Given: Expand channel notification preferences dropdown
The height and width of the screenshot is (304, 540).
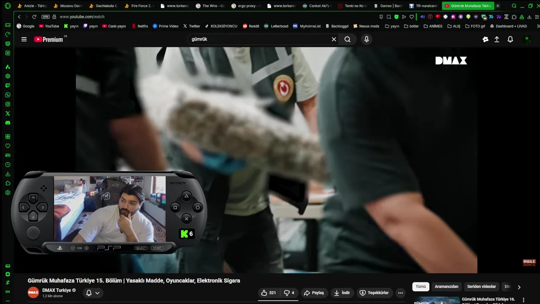Looking at the screenshot, I should click(93, 293).
